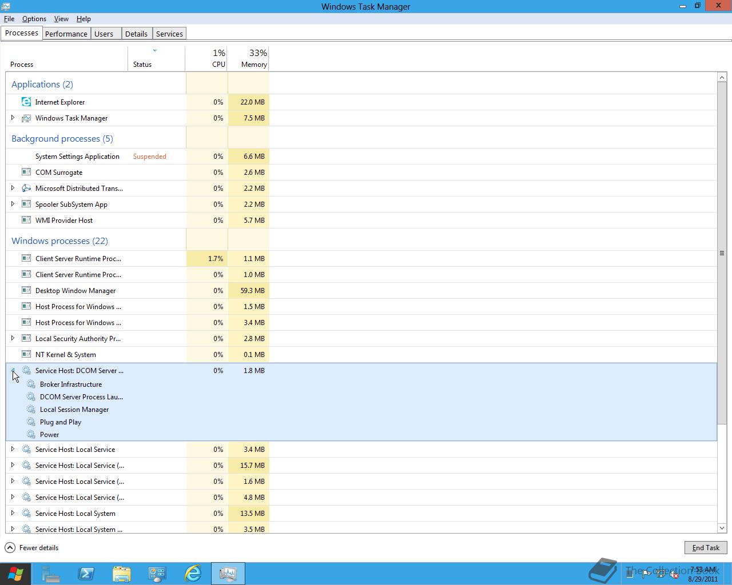Click the Microsoft Distributed Trans... icon

pyautogui.click(x=26, y=188)
